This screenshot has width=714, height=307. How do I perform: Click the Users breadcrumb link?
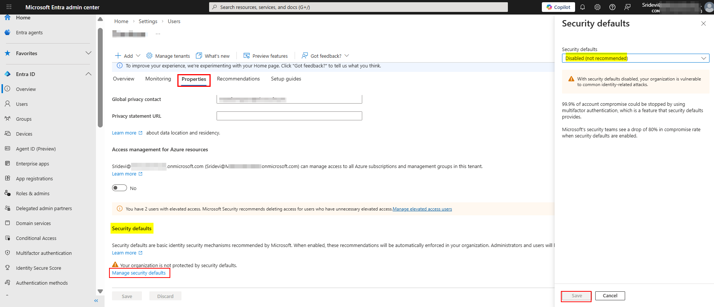(174, 22)
